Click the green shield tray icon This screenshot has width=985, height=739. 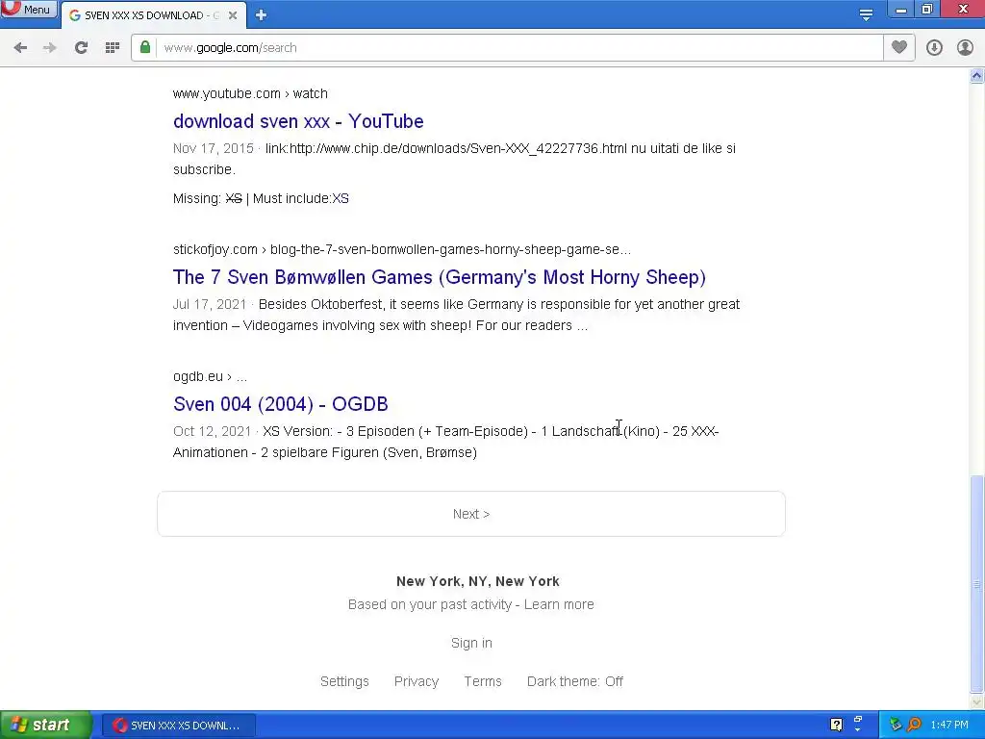(896, 726)
